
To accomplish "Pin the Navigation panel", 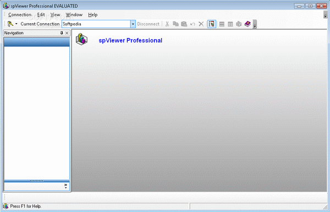I will click(x=62, y=33).
